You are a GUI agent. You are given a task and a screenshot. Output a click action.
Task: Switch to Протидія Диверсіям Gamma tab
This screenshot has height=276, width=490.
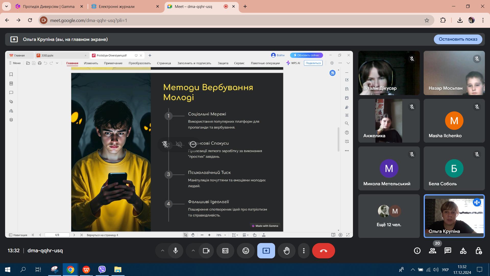coord(48,6)
